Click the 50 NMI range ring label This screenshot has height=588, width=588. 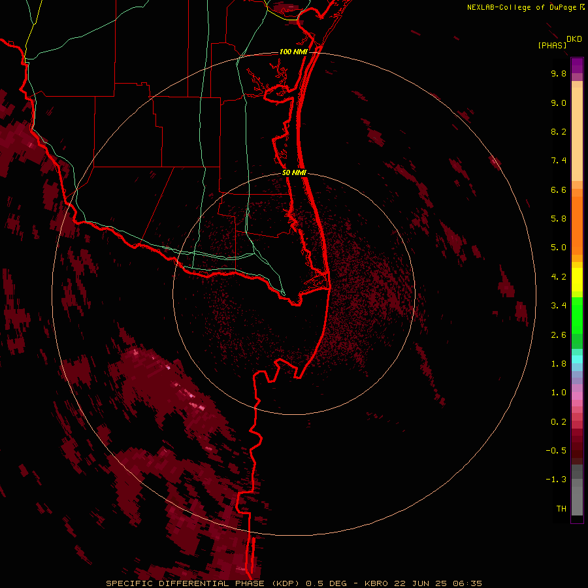294,172
